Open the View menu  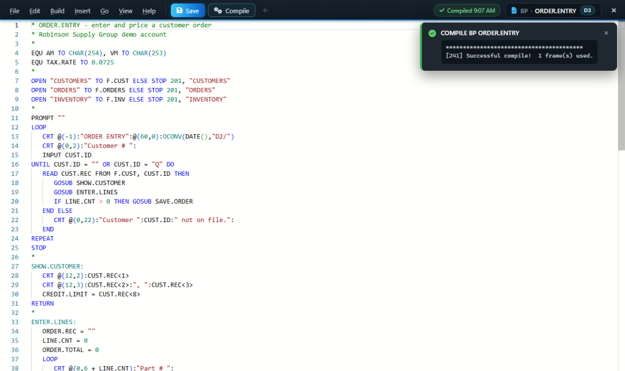[x=126, y=11]
